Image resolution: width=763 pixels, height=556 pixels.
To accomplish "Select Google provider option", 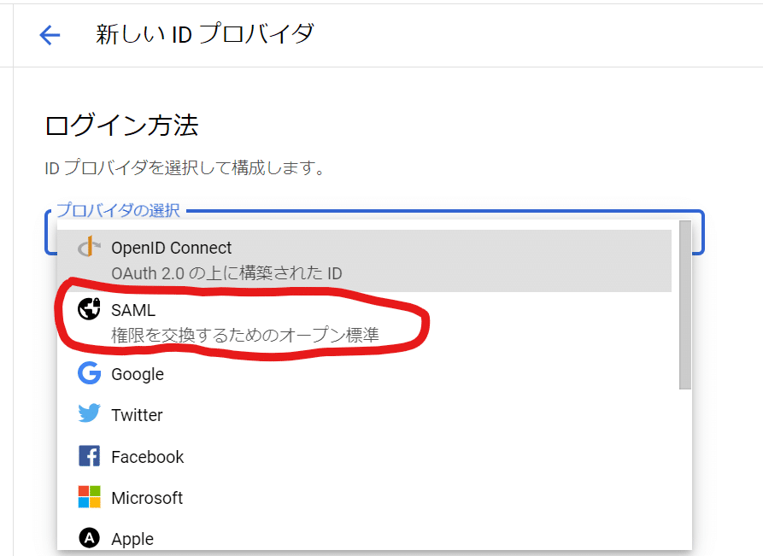I will point(365,374).
